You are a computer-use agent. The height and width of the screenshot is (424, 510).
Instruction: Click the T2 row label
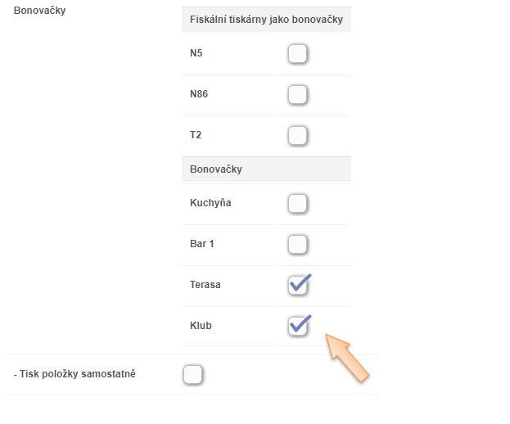196,135
